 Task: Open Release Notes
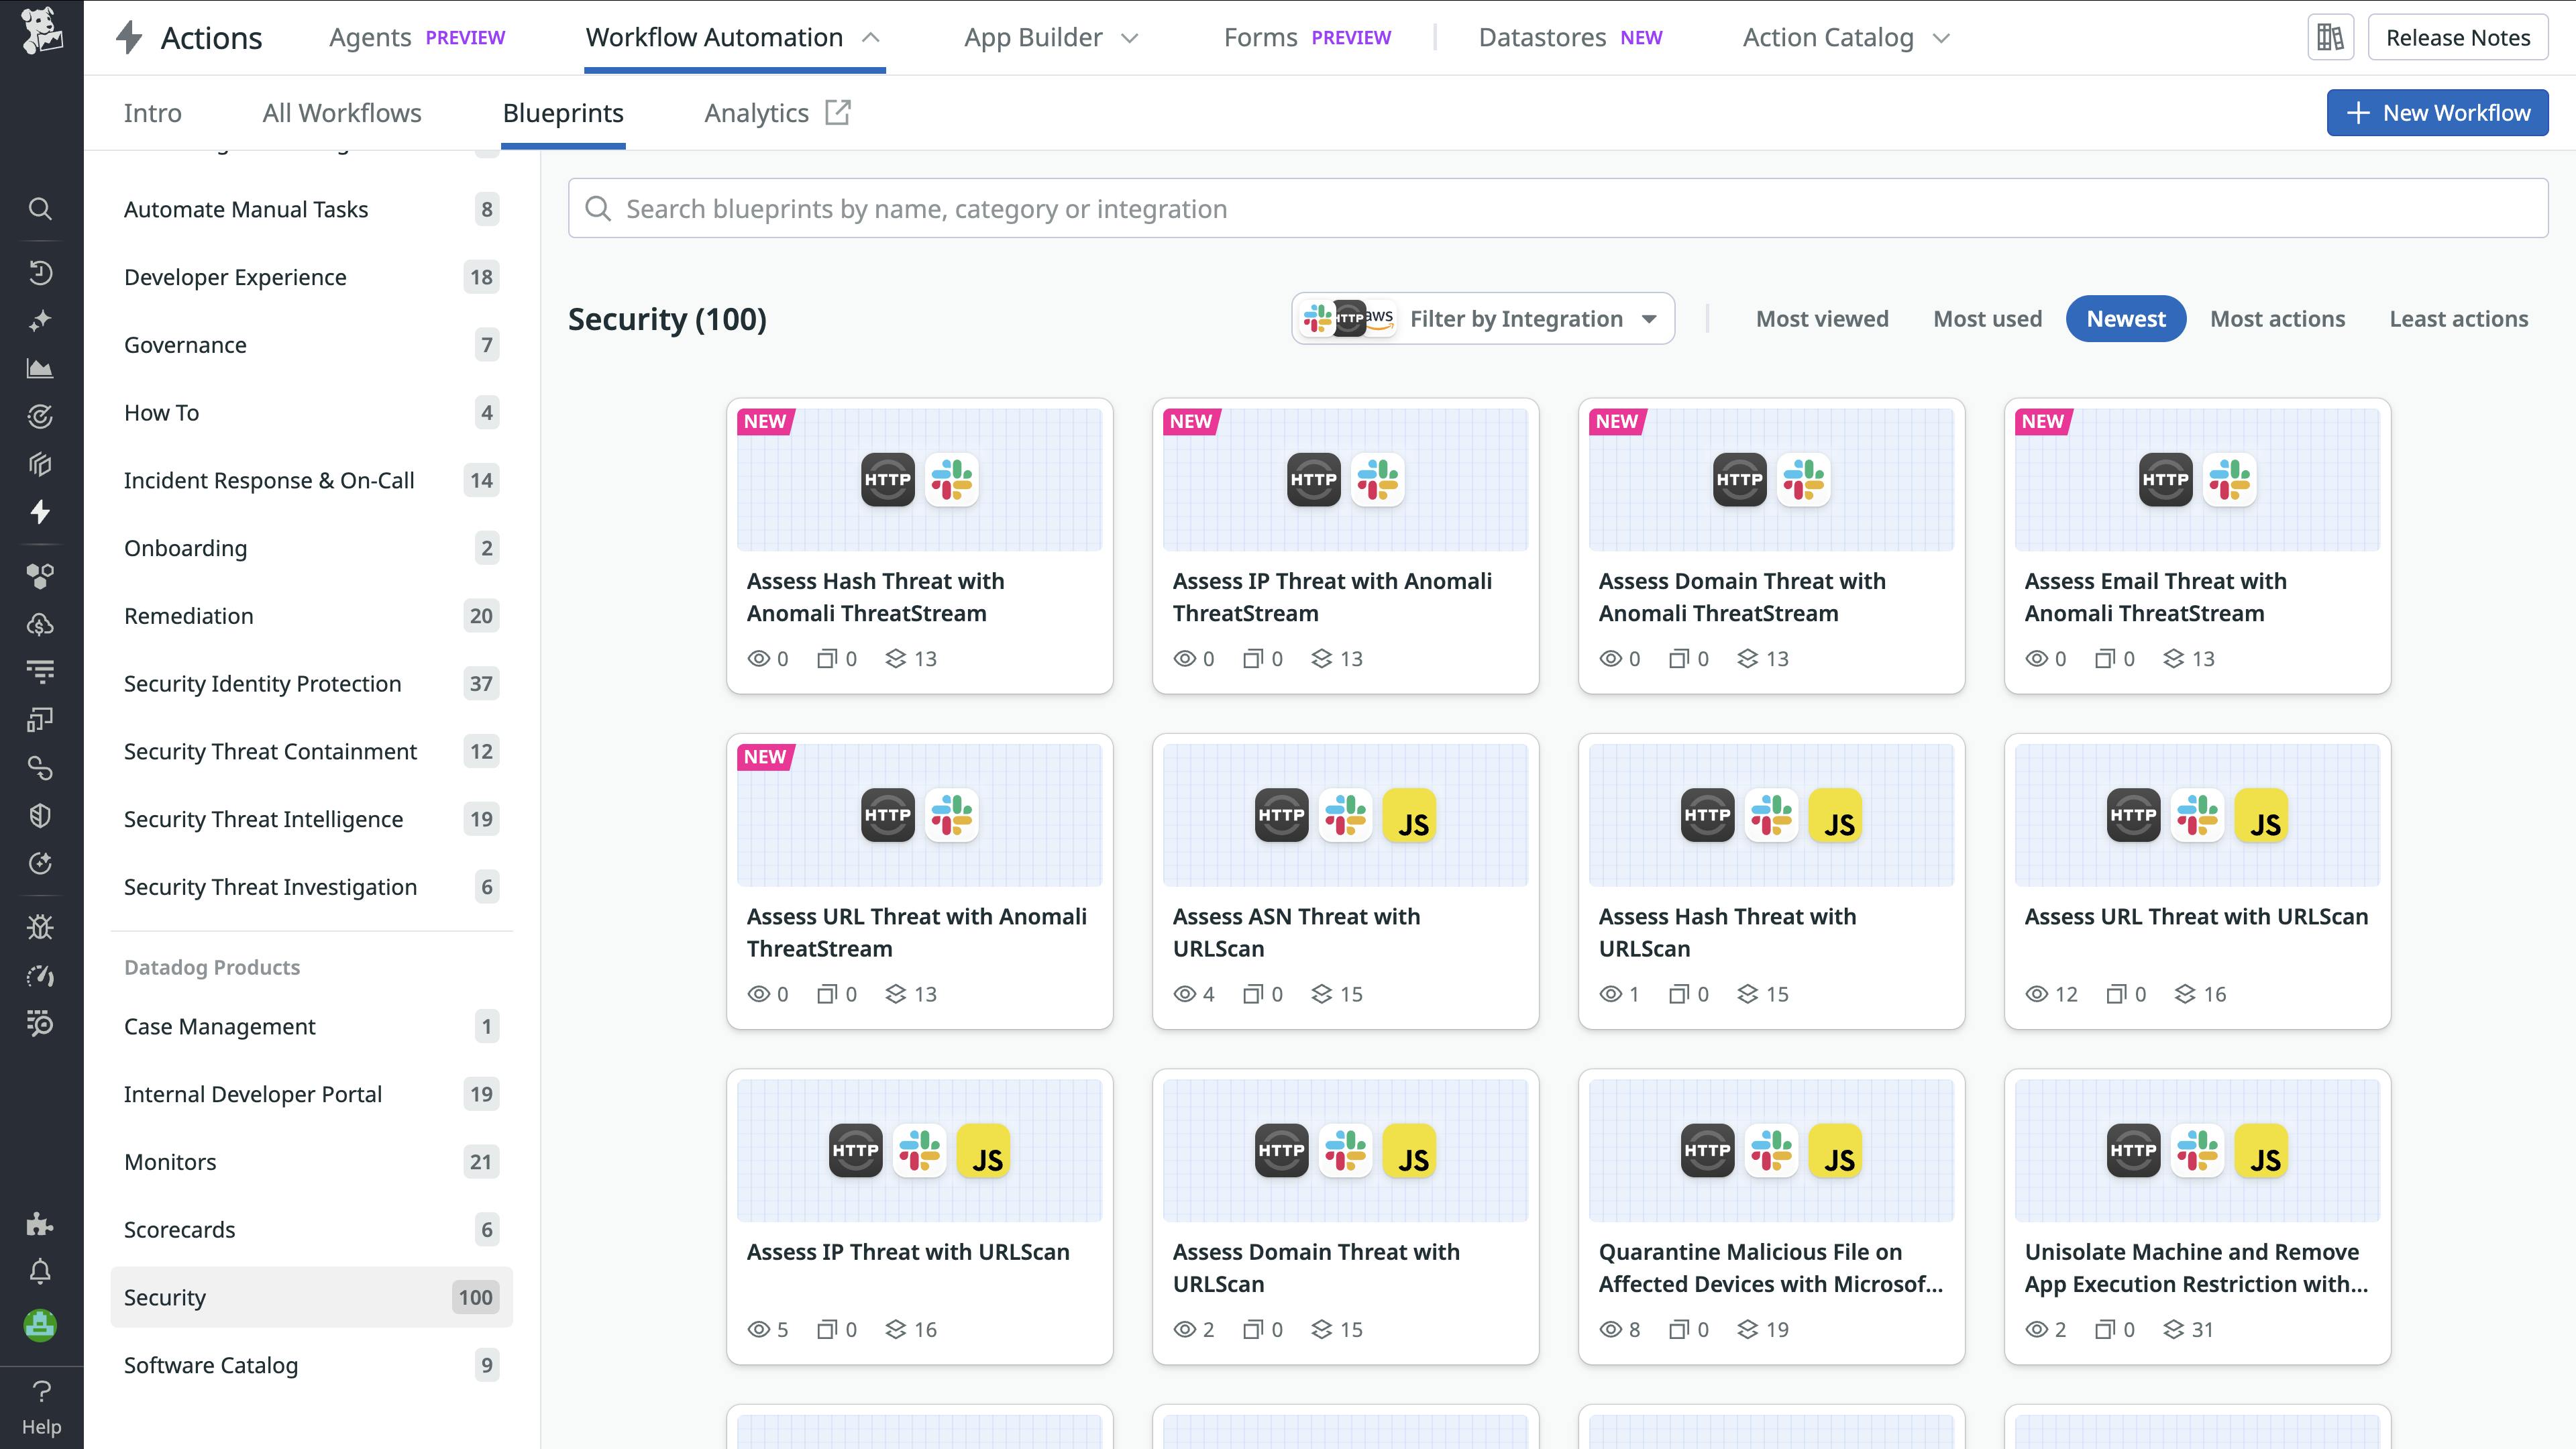point(2458,37)
